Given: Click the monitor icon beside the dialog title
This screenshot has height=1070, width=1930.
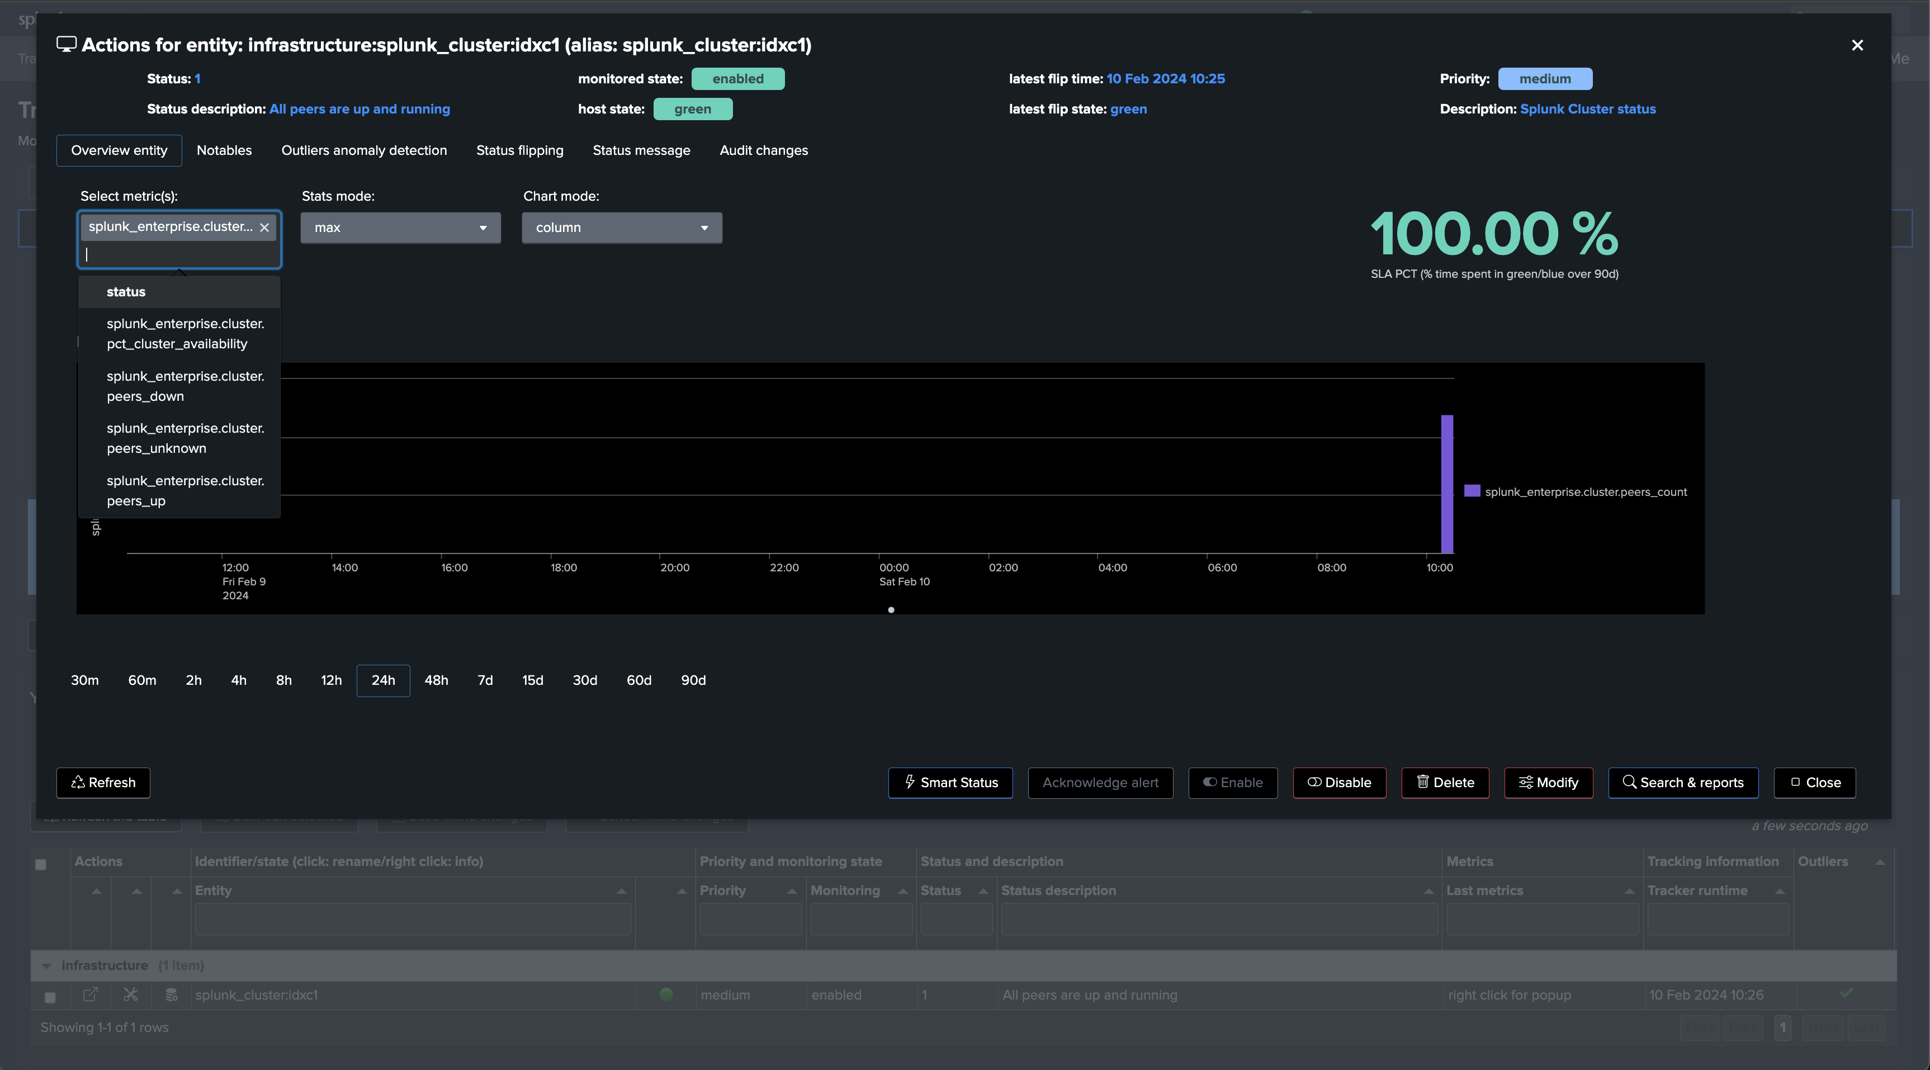Looking at the screenshot, I should (x=67, y=45).
